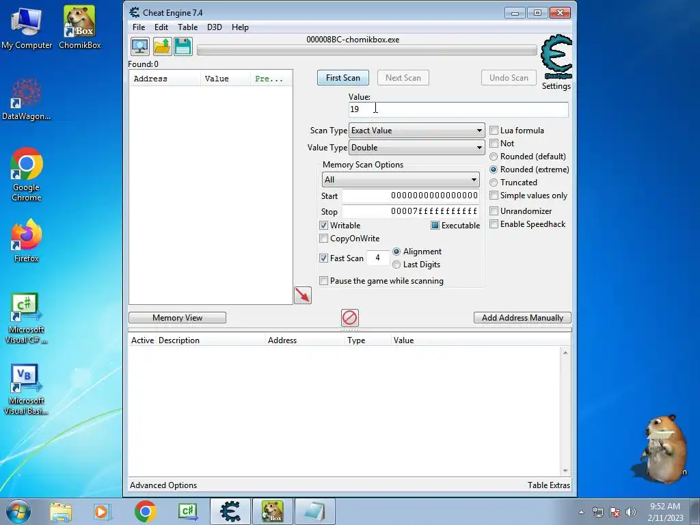Click the Next Scan button

click(x=403, y=78)
